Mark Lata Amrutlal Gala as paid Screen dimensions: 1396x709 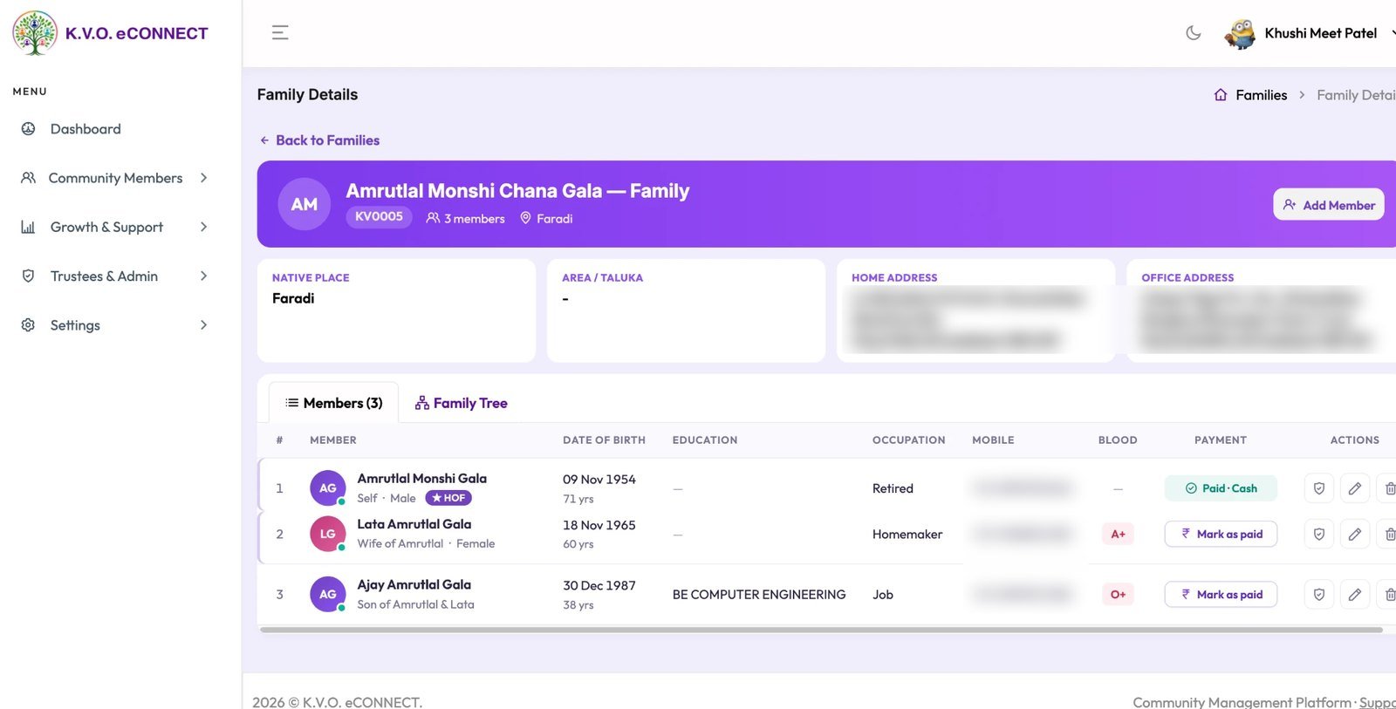[1221, 534]
